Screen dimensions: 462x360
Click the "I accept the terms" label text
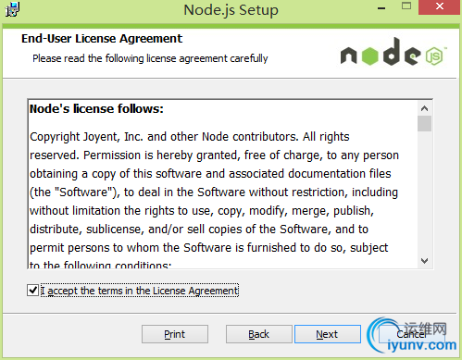tap(140, 291)
